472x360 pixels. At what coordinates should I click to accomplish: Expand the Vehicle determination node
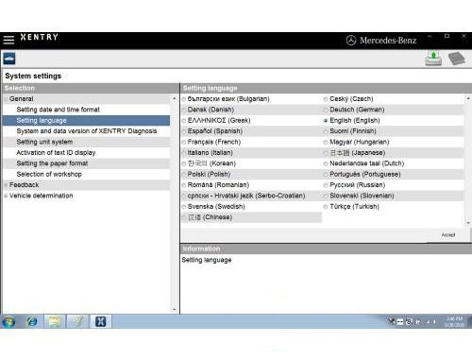tap(6, 196)
